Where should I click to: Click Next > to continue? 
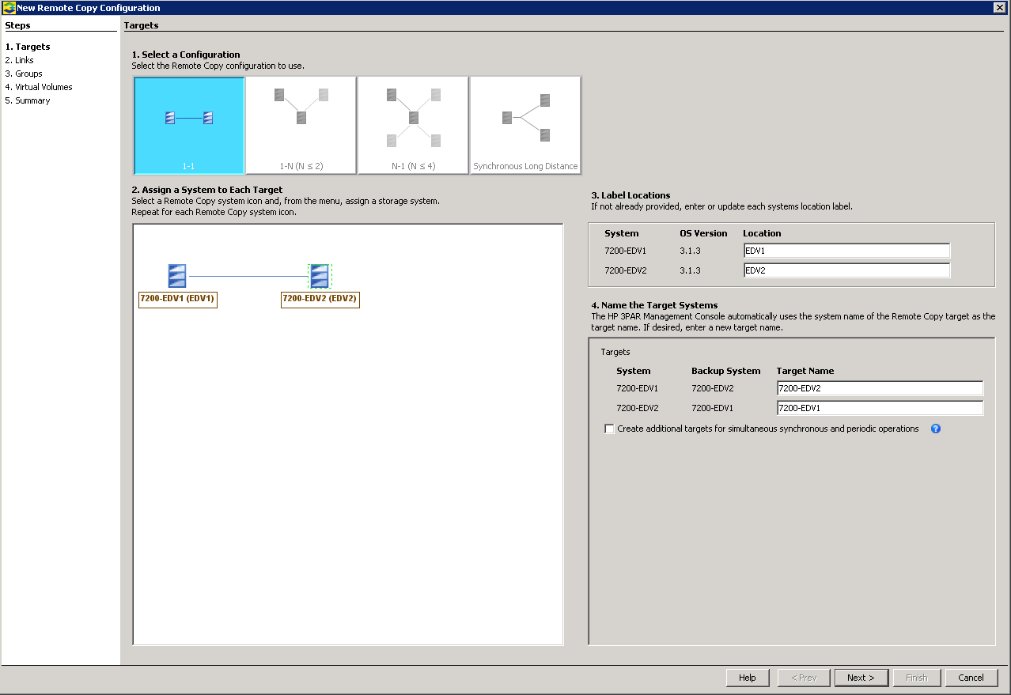[861, 678]
